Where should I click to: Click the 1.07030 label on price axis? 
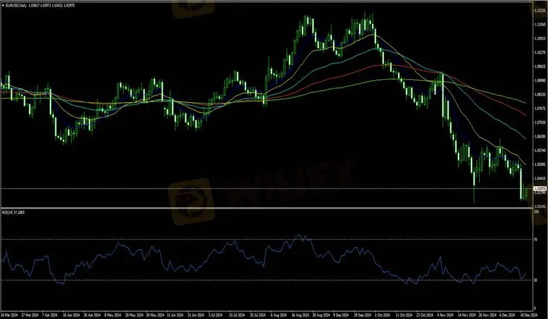point(539,123)
